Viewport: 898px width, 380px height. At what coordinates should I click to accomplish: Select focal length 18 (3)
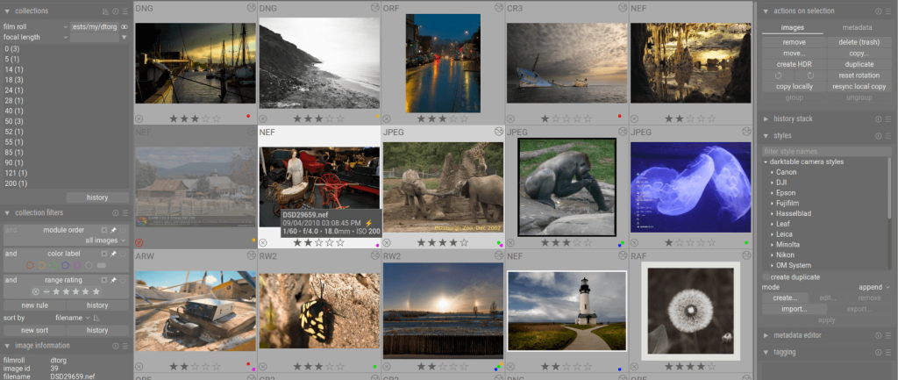tap(12, 81)
